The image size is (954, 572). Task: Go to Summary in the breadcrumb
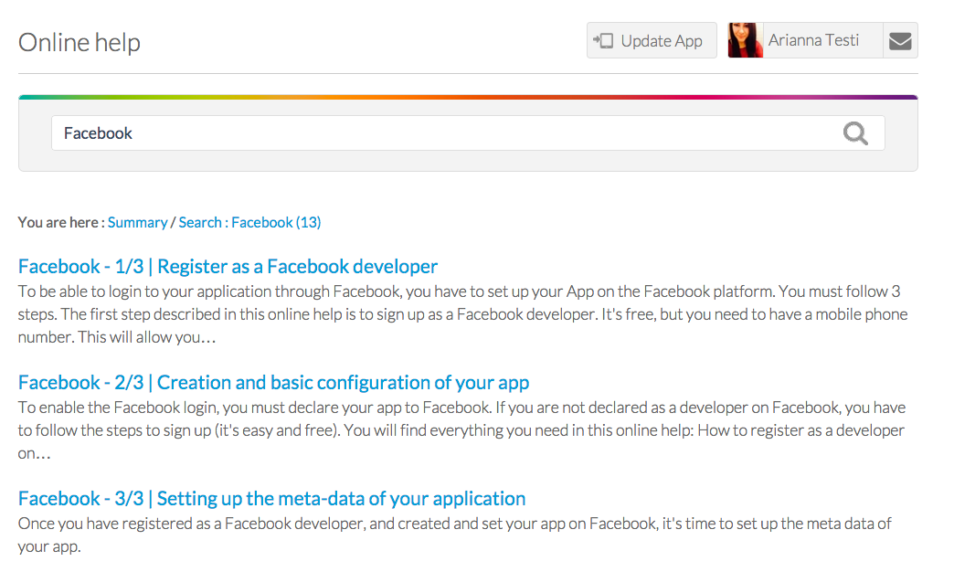(x=137, y=222)
